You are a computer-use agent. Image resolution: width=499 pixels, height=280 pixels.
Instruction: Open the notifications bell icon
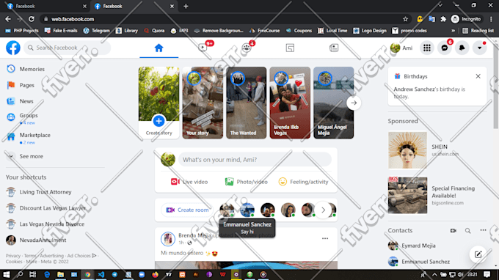tap(462, 48)
